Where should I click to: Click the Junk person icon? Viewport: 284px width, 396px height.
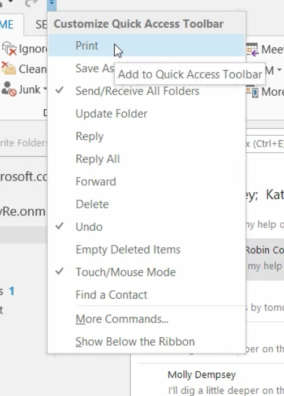8,89
